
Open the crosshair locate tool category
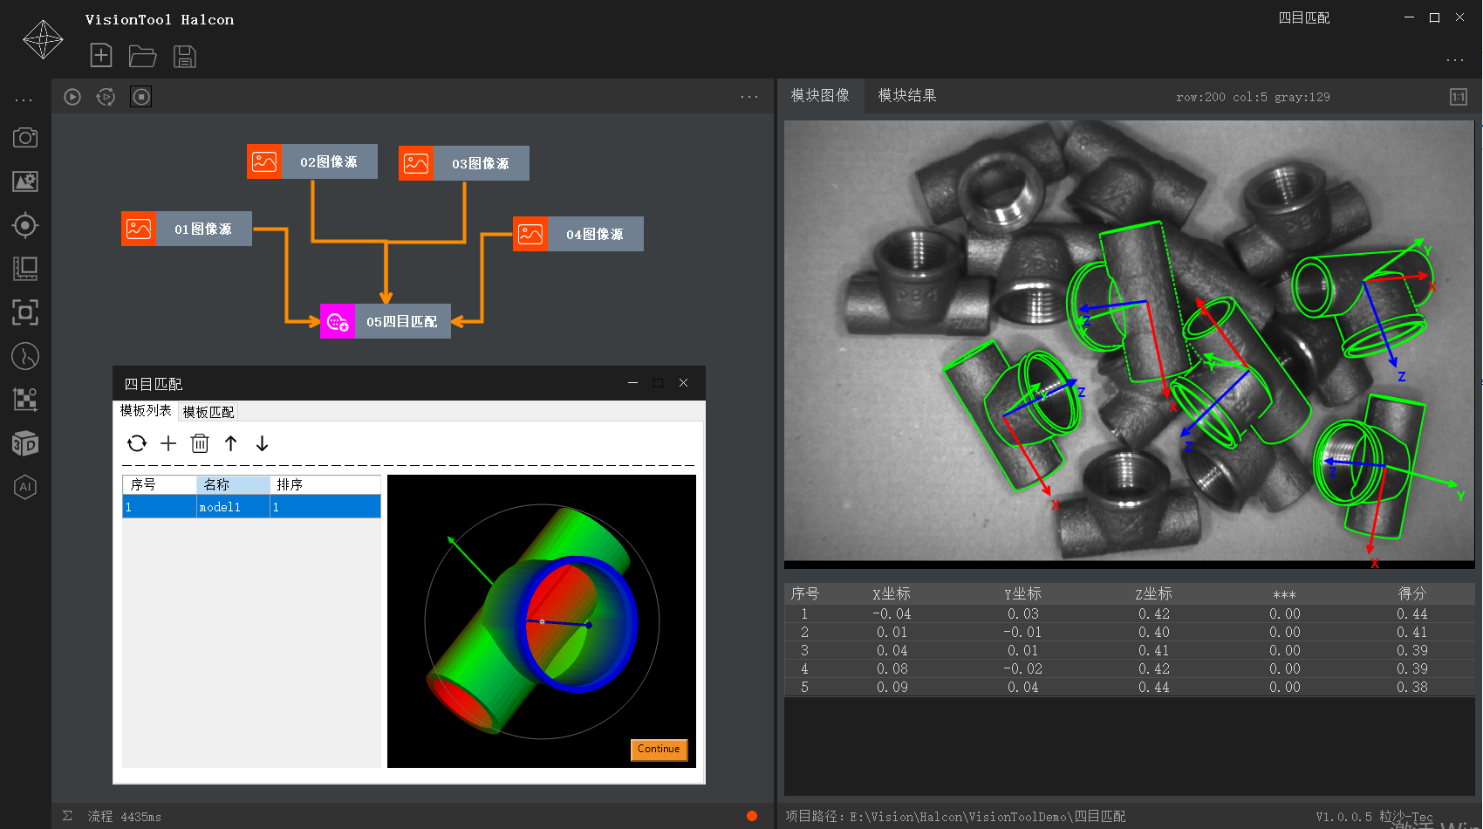[x=25, y=225]
